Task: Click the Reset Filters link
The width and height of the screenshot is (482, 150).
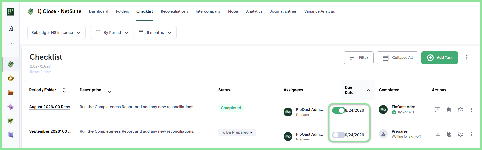Action: coord(40,72)
